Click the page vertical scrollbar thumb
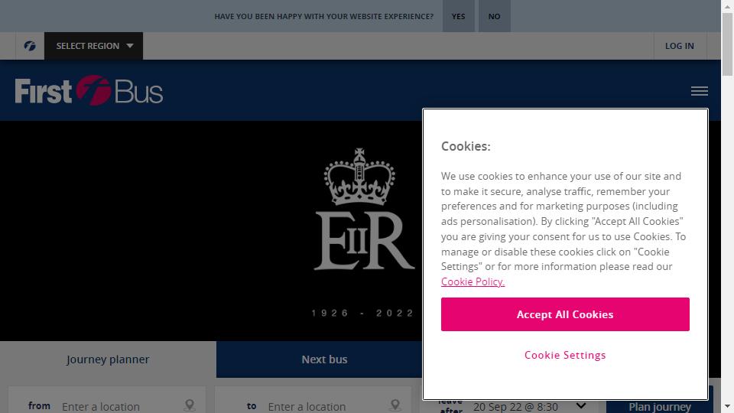The image size is (734, 413). point(727,44)
